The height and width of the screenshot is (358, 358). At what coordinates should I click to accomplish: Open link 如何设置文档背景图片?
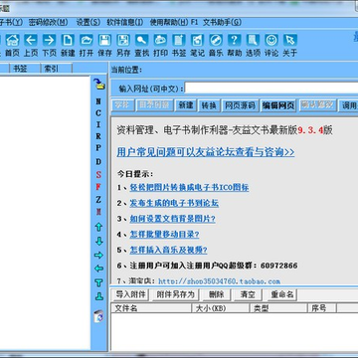tap(172, 219)
